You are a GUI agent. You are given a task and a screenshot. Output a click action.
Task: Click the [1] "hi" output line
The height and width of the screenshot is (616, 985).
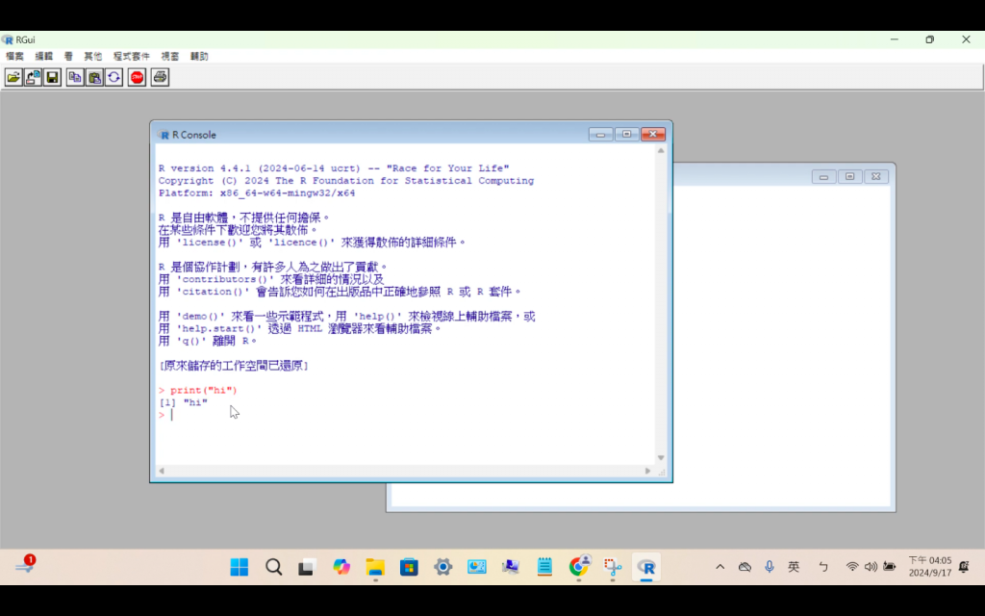(183, 402)
